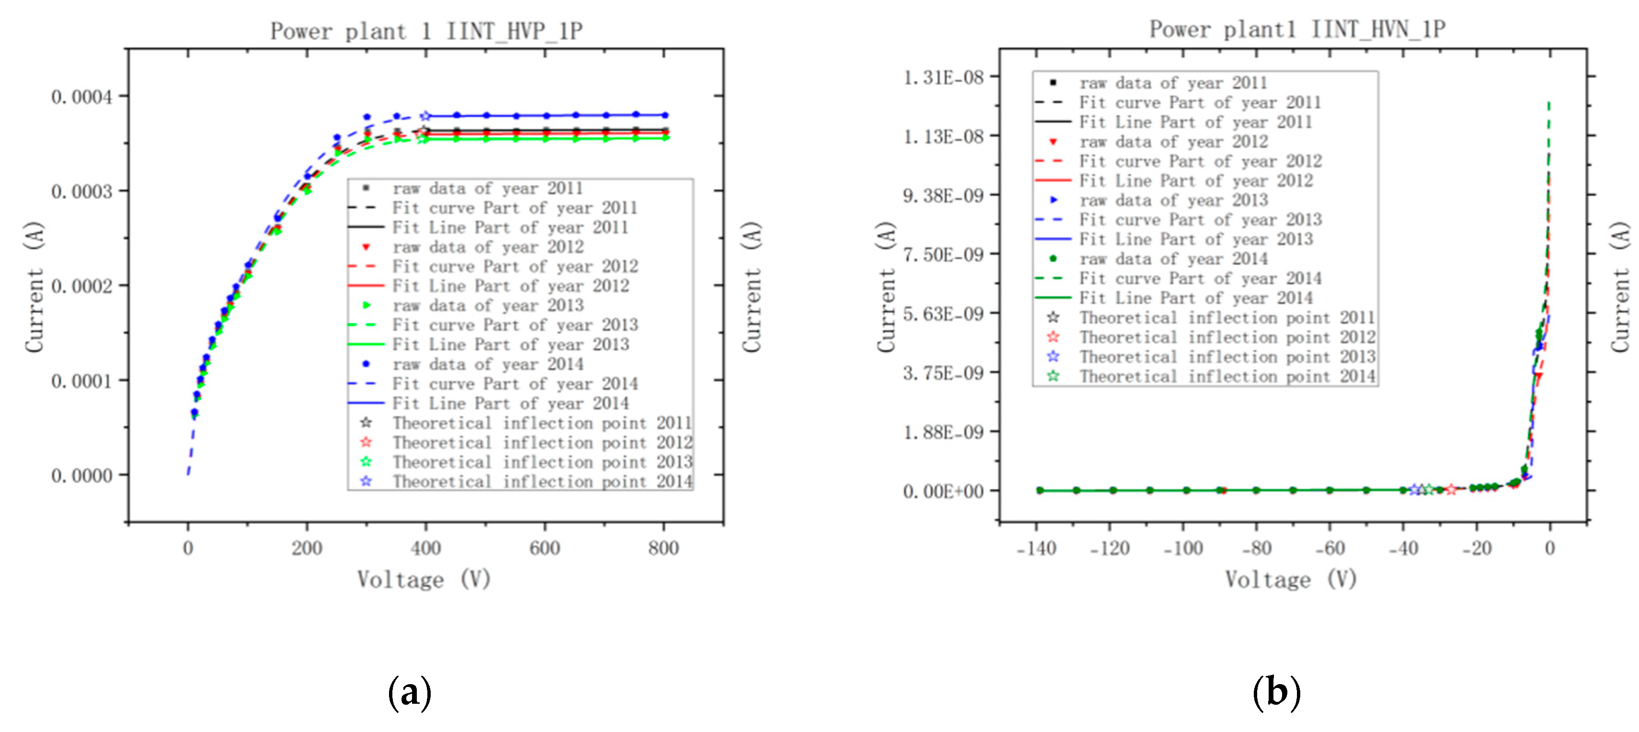Select 'Fit curve Part of year 2012' in left legend

pos(515,267)
